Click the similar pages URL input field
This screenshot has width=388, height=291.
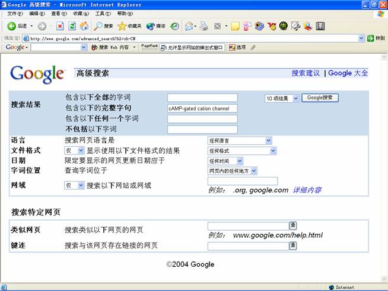point(249,226)
